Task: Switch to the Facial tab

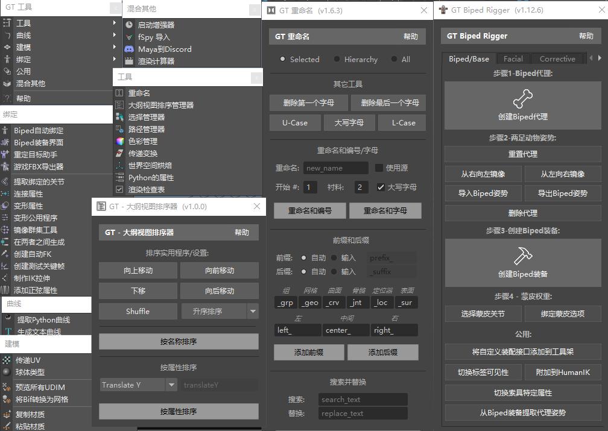Action: pyautogui.click(x=513, y=59)
